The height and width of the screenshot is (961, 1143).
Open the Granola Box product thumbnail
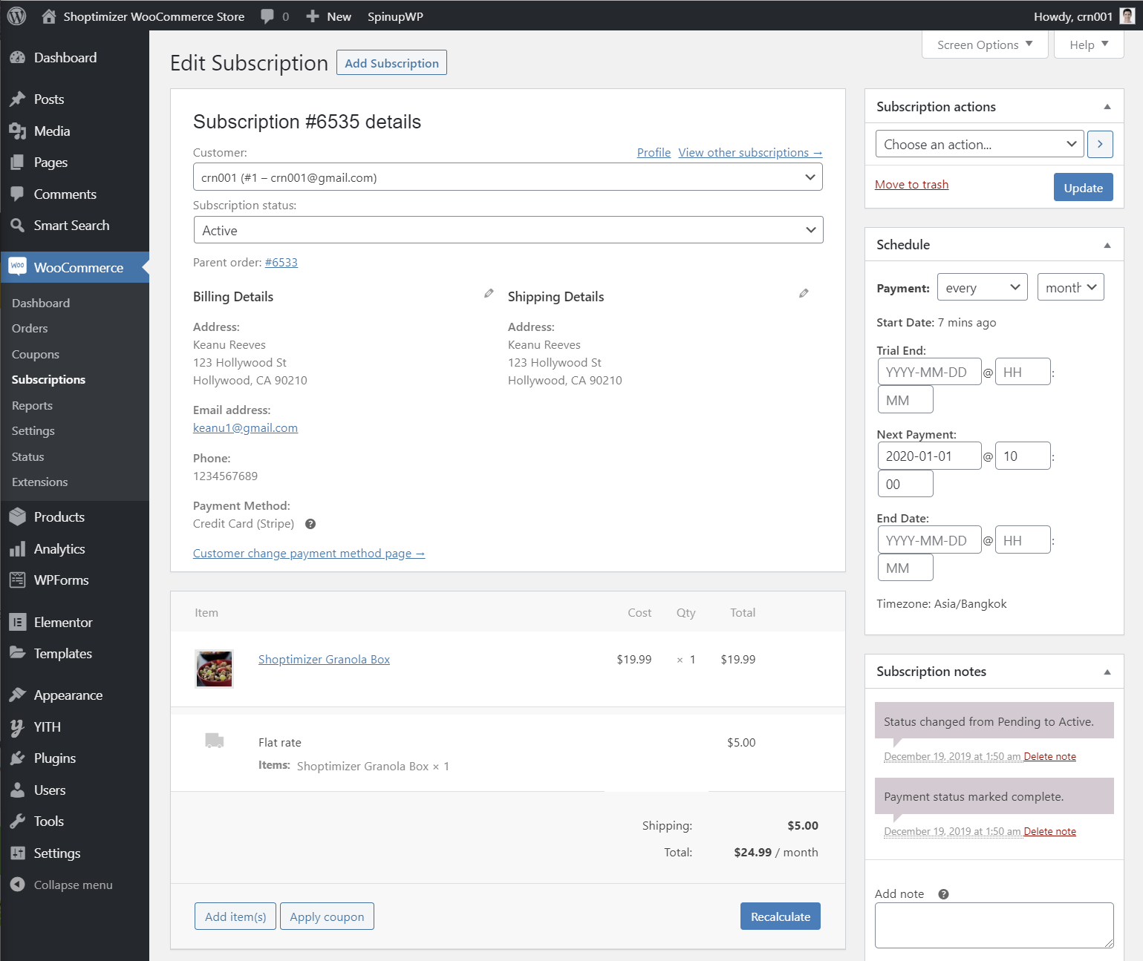[x=214, y=669]
